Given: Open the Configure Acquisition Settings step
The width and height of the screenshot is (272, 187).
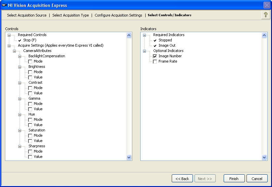Looking at the screenshot, I should 118,15.
